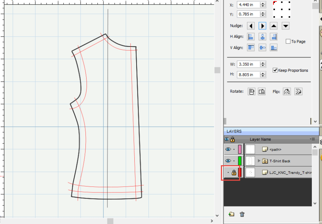Flip selection horizontally
Screen dimensions: 322x224
[287, 92]
